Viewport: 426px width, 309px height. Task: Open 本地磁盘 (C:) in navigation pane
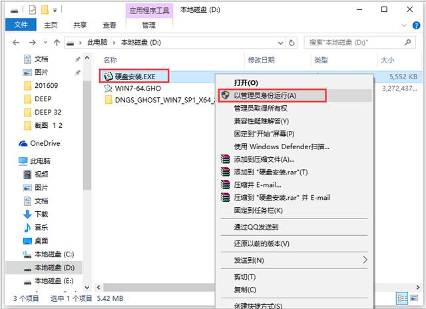tap(53, 253)
